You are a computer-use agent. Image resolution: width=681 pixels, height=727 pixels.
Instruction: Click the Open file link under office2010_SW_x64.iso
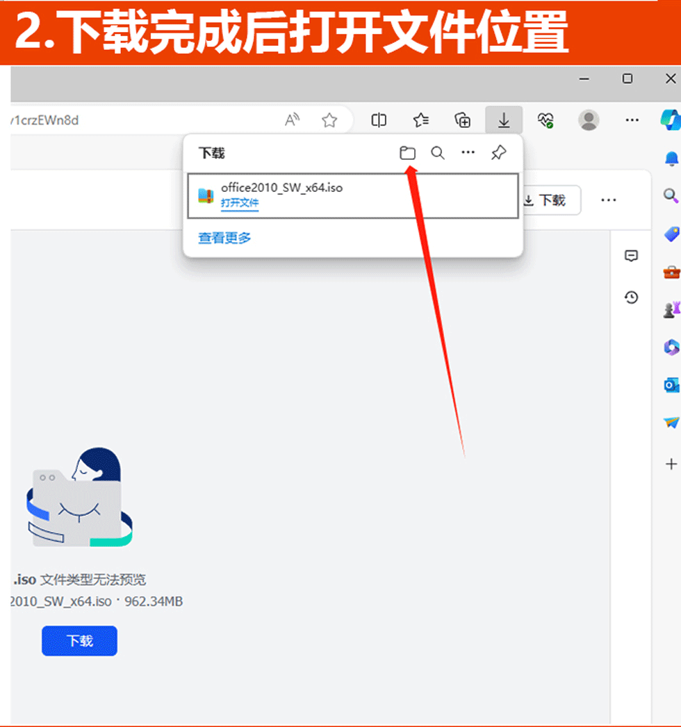(240, 203)
